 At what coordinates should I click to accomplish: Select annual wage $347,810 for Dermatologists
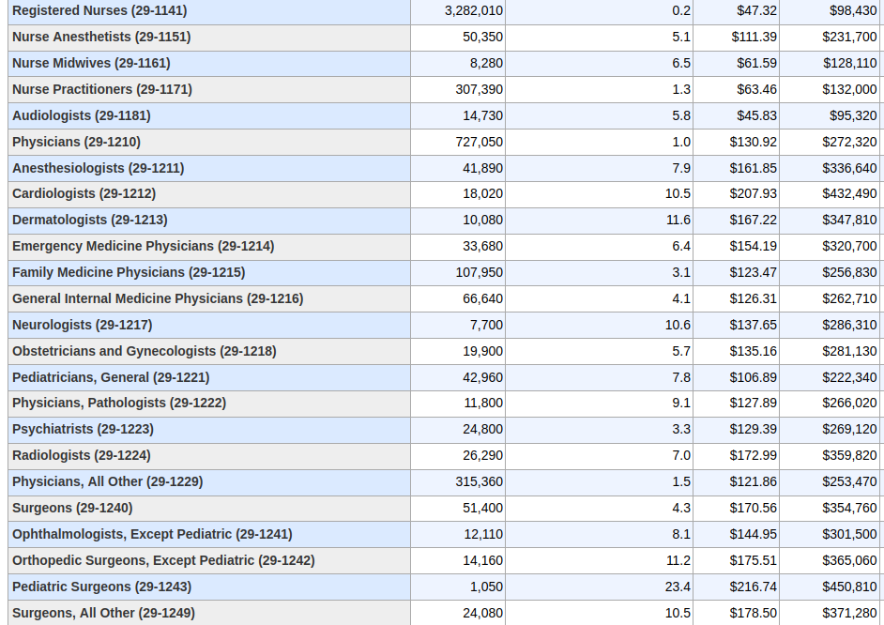849,220
